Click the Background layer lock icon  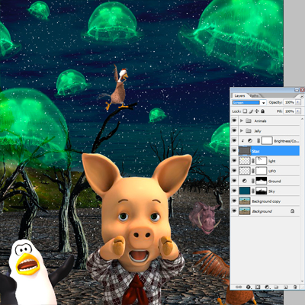(x=292, y=211)
